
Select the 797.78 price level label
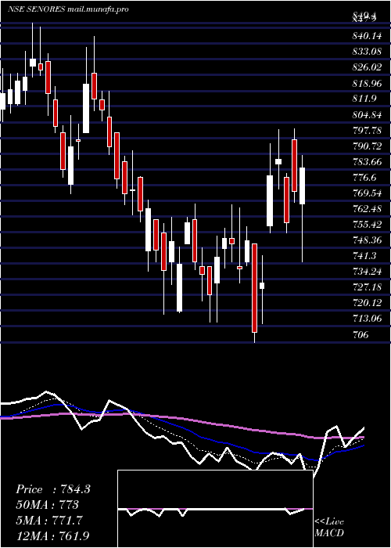pyautogui.click(x=367, y=130)
